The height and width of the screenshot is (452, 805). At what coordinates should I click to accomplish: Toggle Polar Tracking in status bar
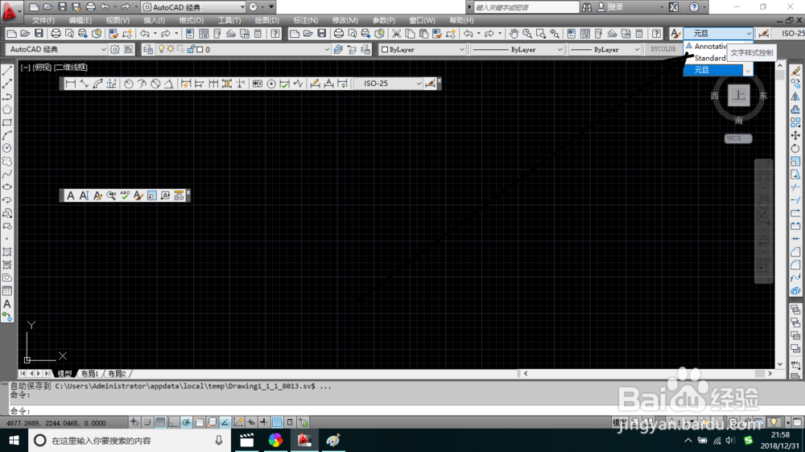pyautogui.click(x=186, y=422)
